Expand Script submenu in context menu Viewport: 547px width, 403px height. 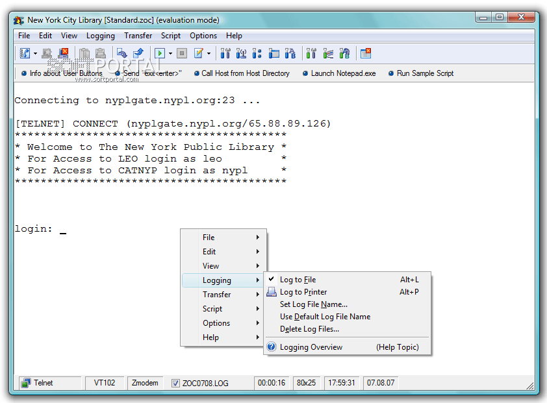[223, 309]
